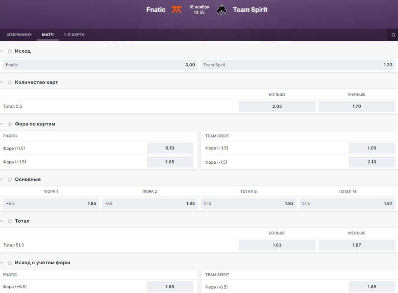Click the Фора по картам section title

click(x=35, y=124)
